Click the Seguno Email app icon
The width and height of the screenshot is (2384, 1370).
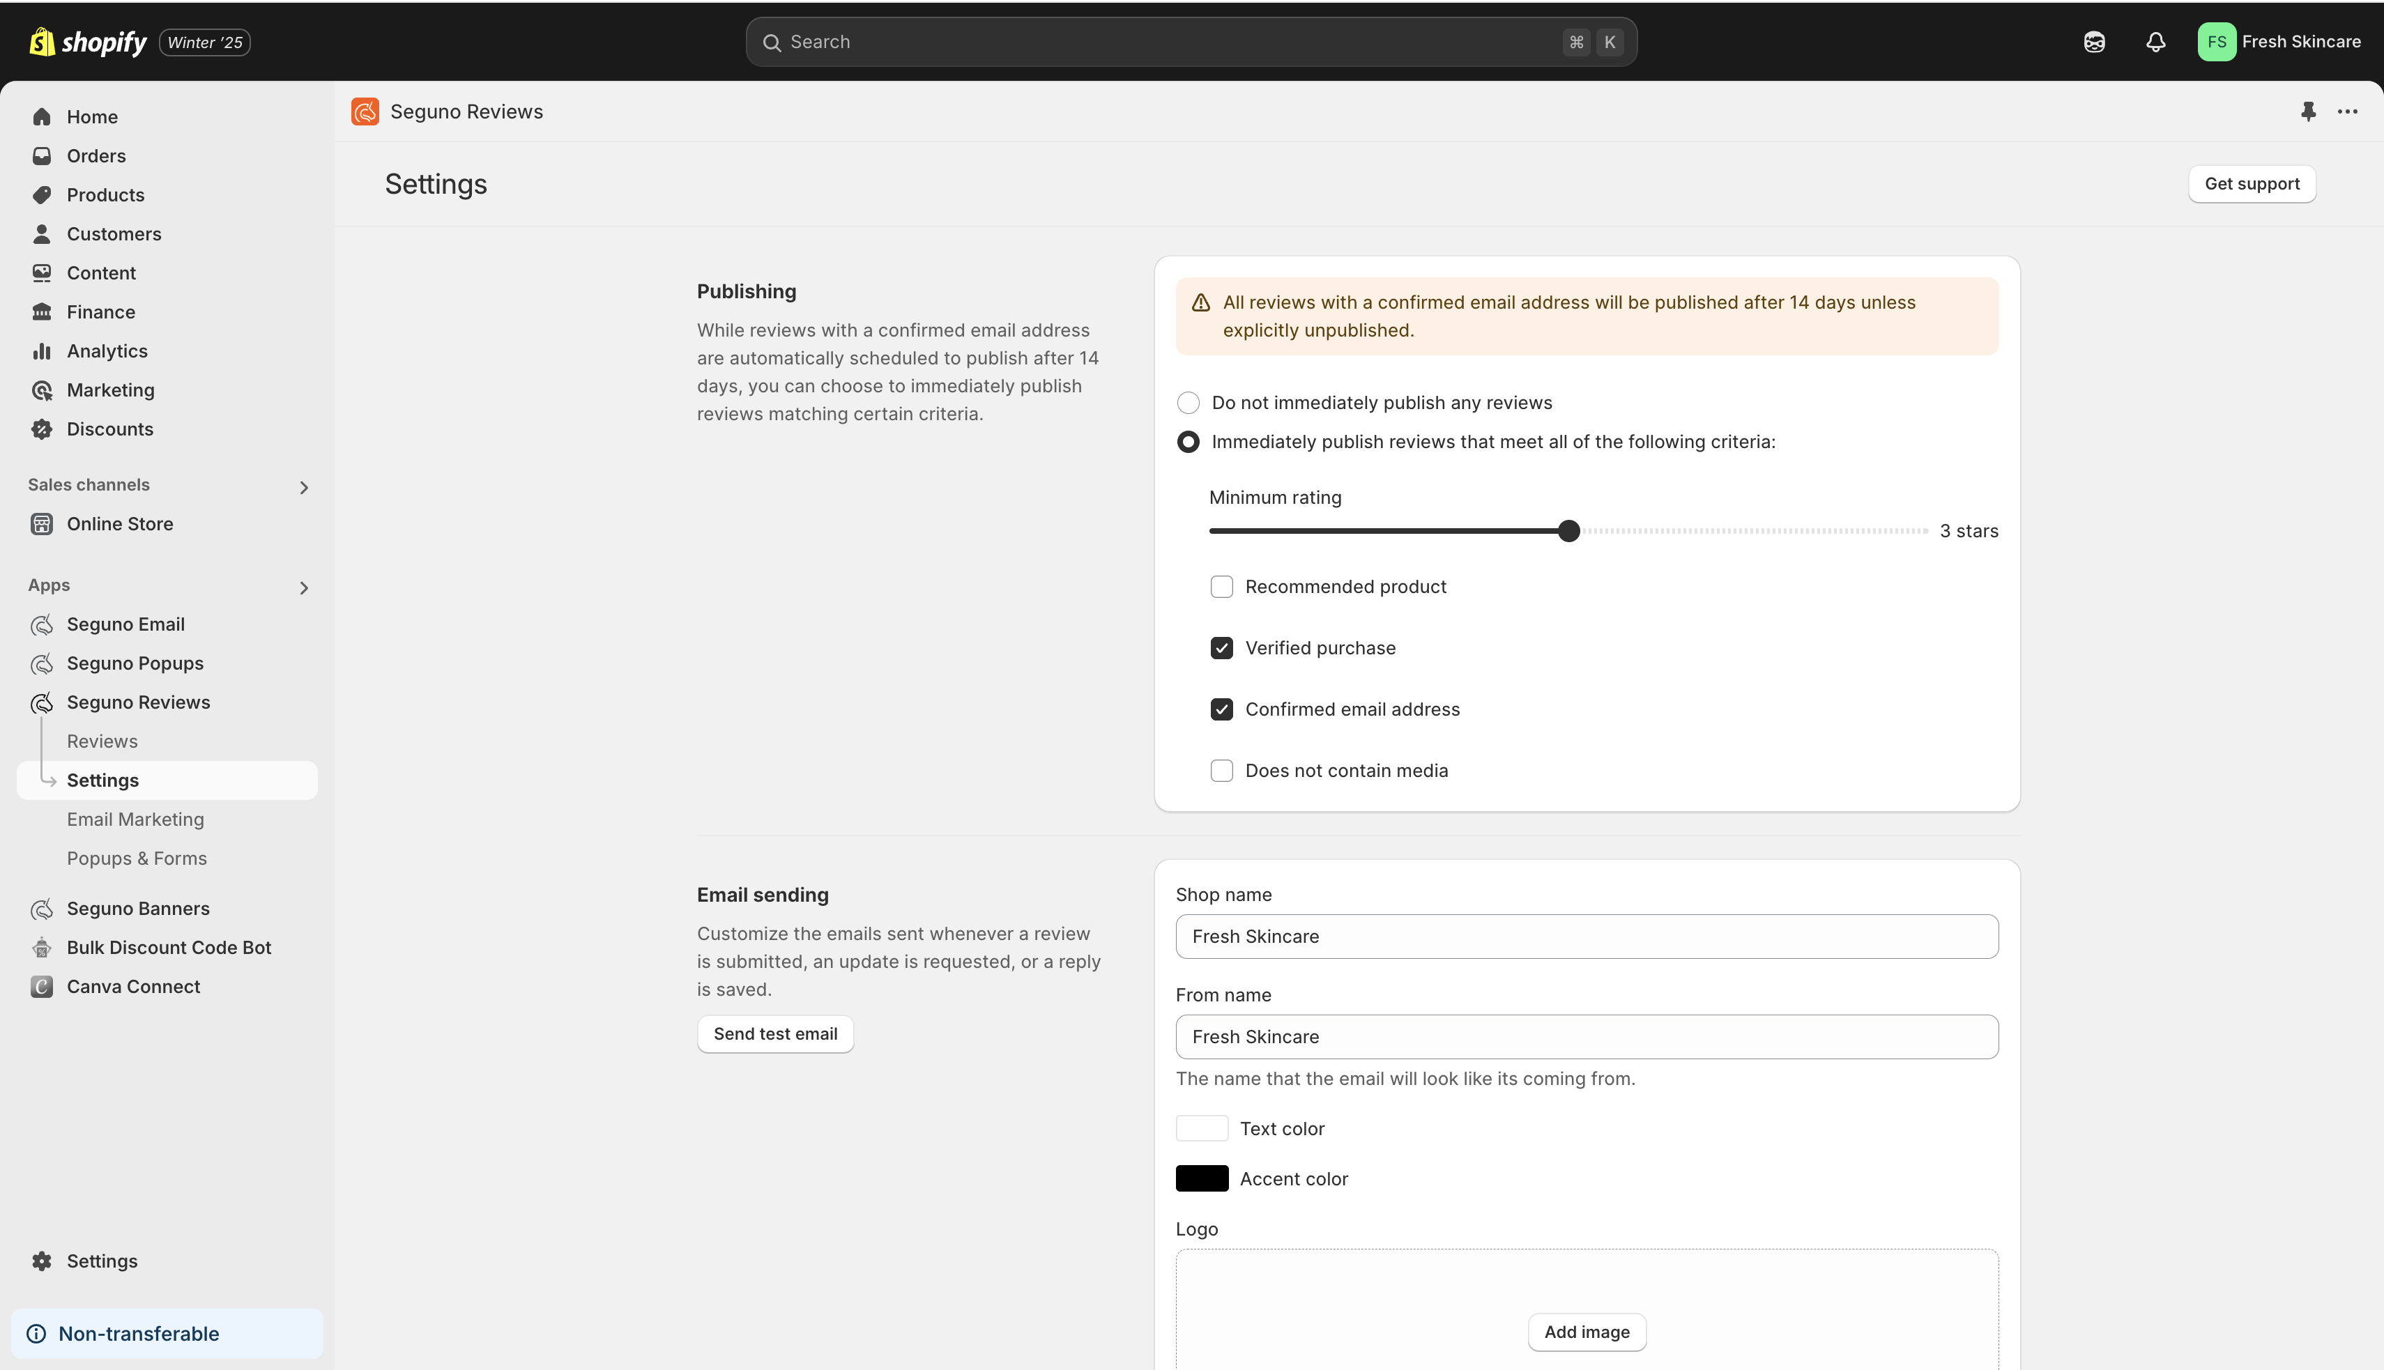(x=41, y=625)
